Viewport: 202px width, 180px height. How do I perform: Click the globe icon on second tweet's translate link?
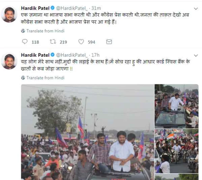23,78
